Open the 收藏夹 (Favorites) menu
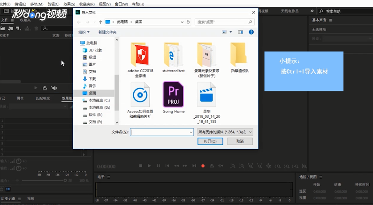The height and width of the screenshot is (205, 373). point(87,4)
